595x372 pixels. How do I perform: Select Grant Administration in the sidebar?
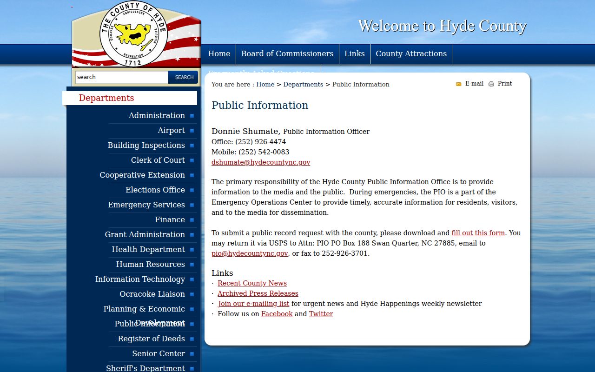(145, 234)
